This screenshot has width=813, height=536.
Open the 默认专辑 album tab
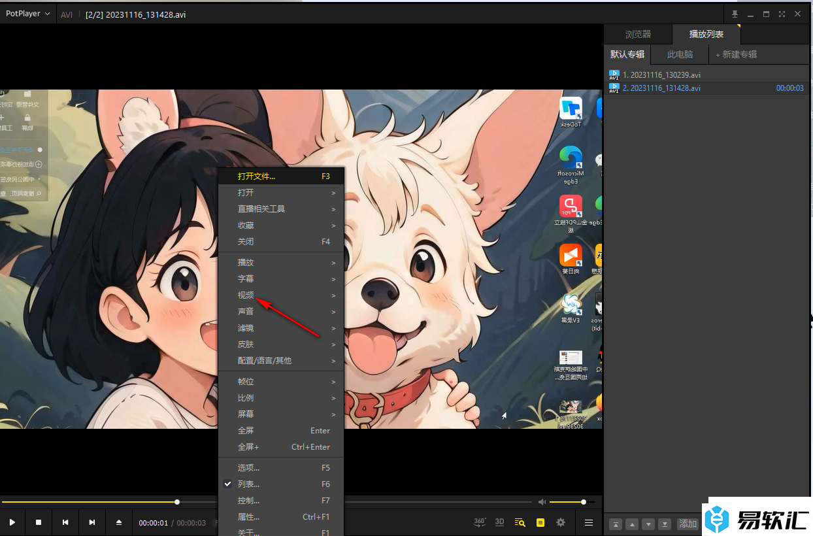627,54
